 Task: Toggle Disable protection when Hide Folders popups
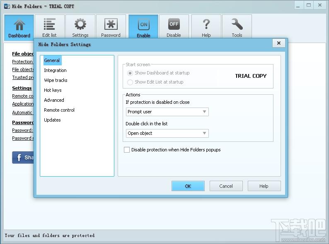(127, 150)
